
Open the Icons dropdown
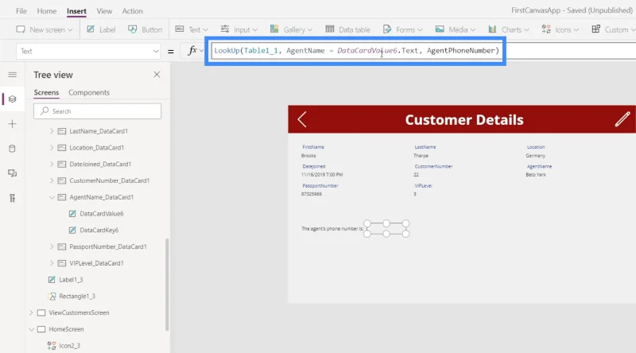(560, 29)
